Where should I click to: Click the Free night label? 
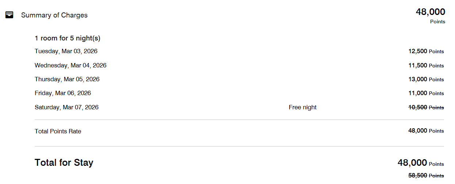coord(303,107)
